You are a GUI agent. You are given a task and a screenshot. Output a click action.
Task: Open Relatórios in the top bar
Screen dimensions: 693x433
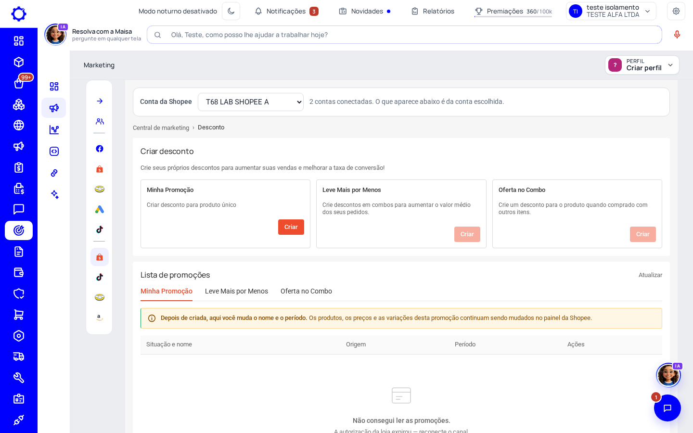433,11
